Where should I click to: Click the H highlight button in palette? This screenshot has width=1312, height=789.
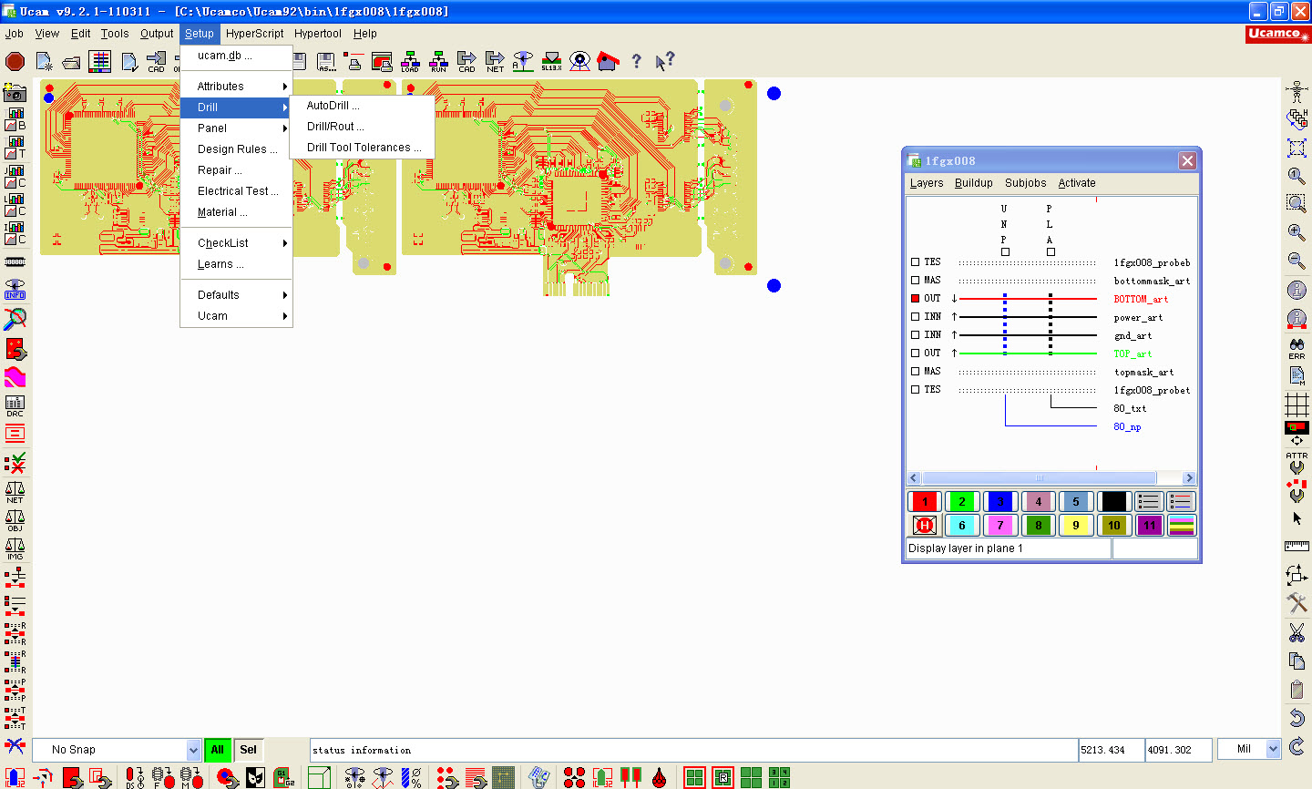(x=924, y=526)
